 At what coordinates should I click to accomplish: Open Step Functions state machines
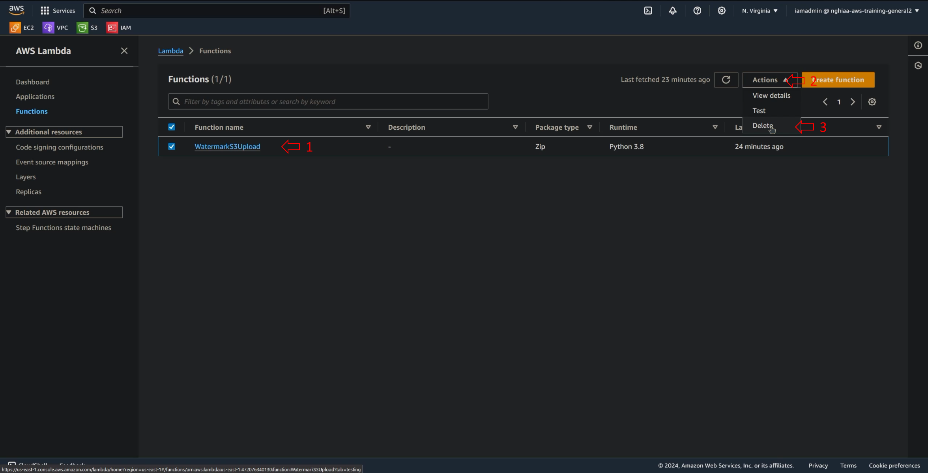click(x=64, y=228)
